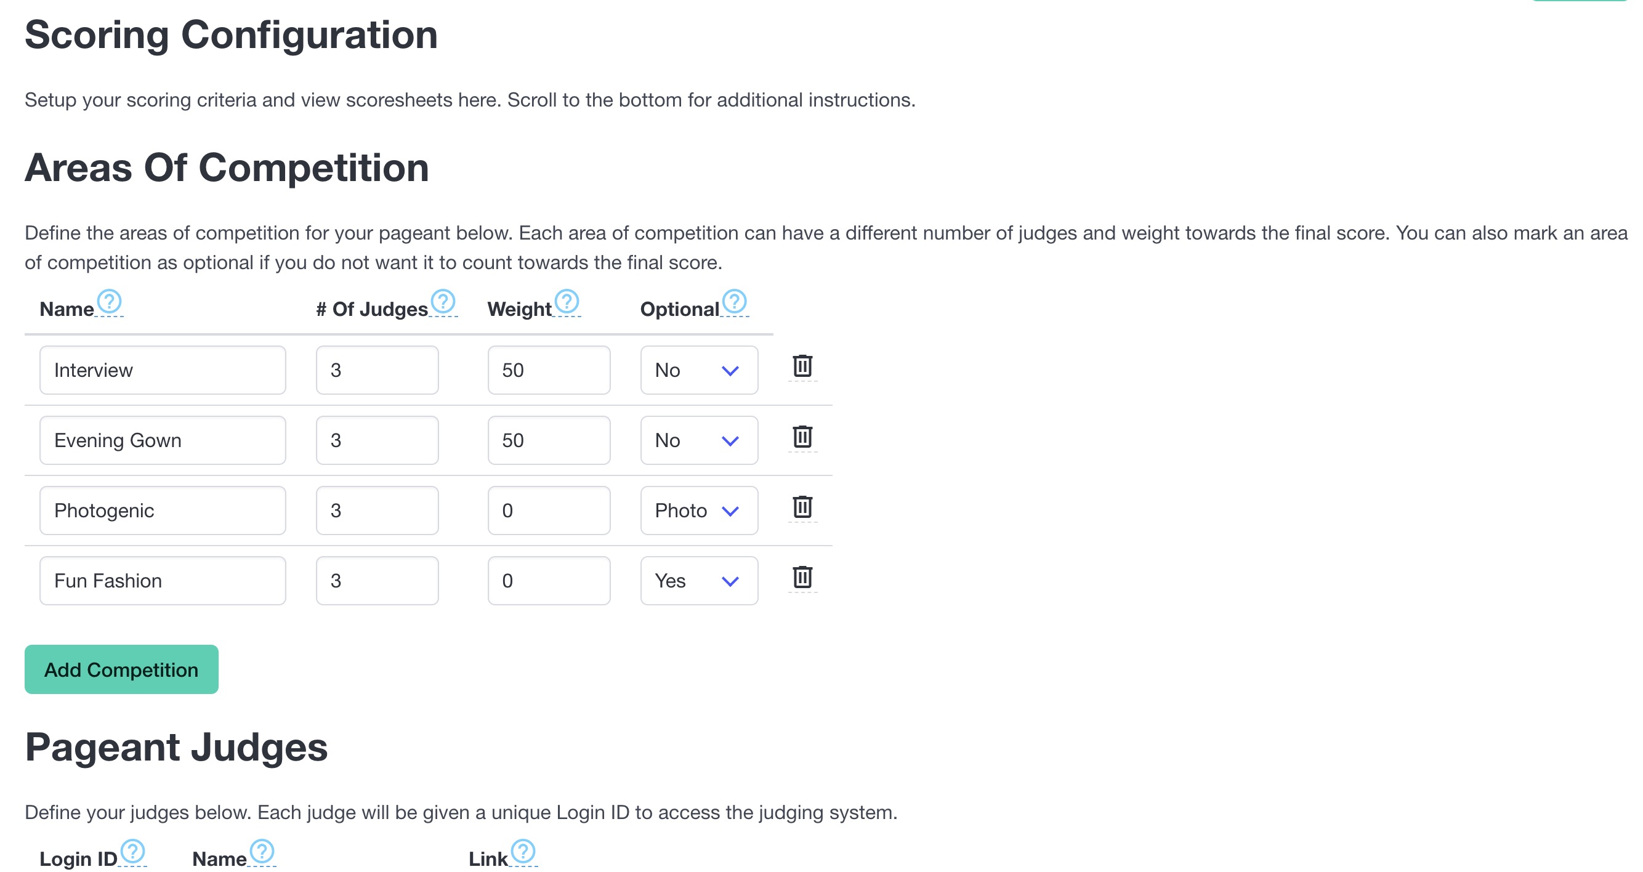This screenshot has width=1643, height=872.
Task: Open Optional dropdown for Interview
Action: pos(698,370)
